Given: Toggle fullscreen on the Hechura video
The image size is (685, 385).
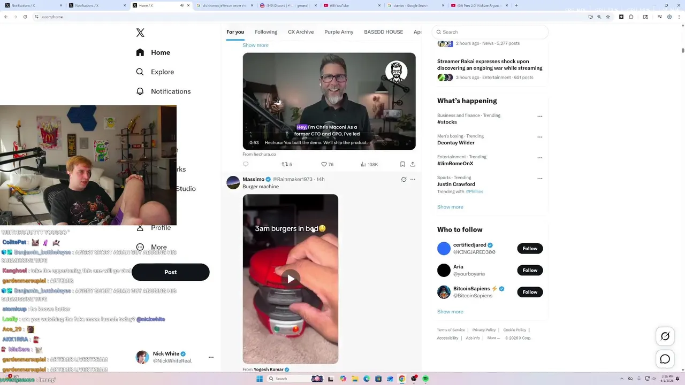Looking at the screenshot, I should click(408, 143).
